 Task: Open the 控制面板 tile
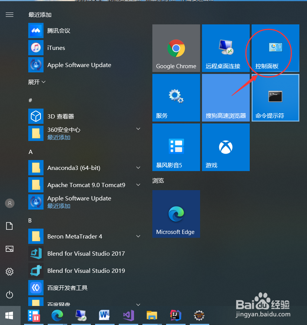click(x=275, y=48)
